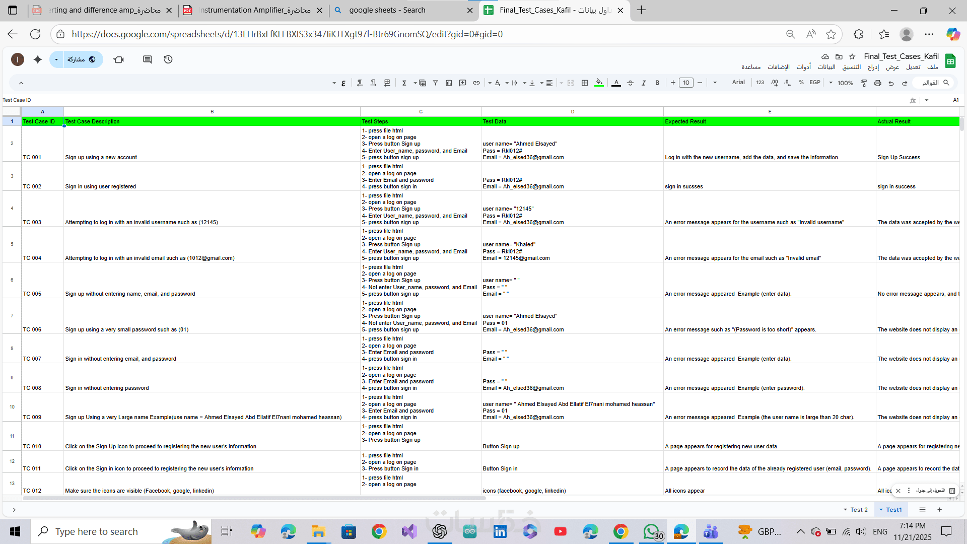Click the print icon
Screen dimensions: 967x544
click(878, 83)
